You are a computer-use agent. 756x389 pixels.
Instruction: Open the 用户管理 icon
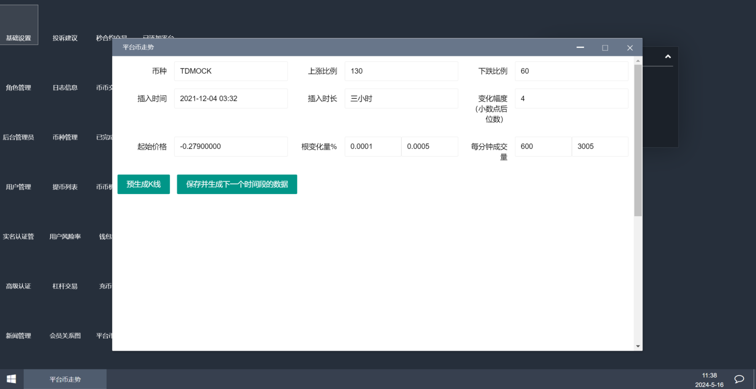click(19, 187)
